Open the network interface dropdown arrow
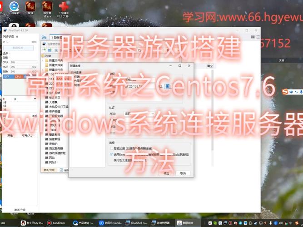This screenshot has height=227, width=303. [x=35, y=99]
